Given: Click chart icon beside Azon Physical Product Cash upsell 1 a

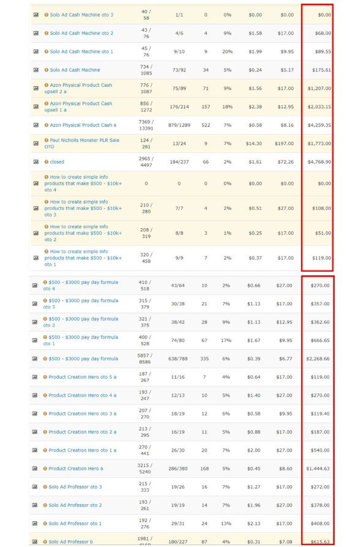Looking at the screenshot, I should tap(36, 106).
